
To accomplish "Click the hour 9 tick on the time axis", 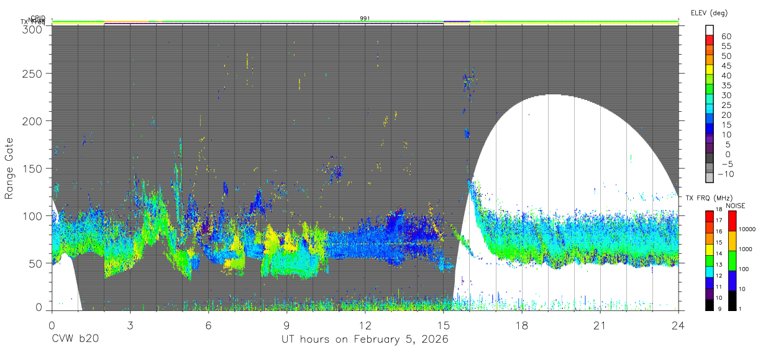I will coord(287,325).
